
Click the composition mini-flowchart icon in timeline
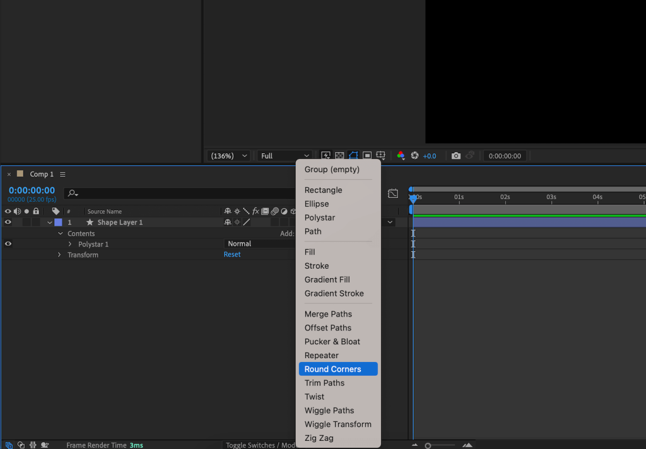[393, 194]
